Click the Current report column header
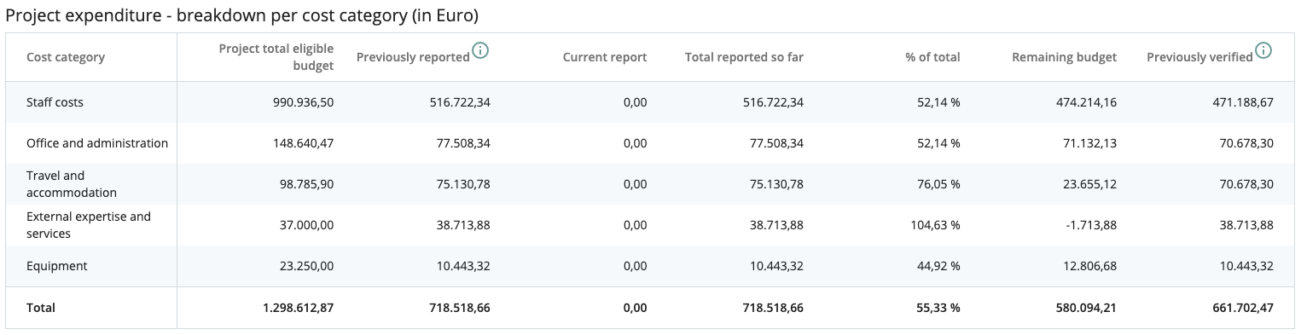This screenshot has height=335, width=1301. pos(605,57)
